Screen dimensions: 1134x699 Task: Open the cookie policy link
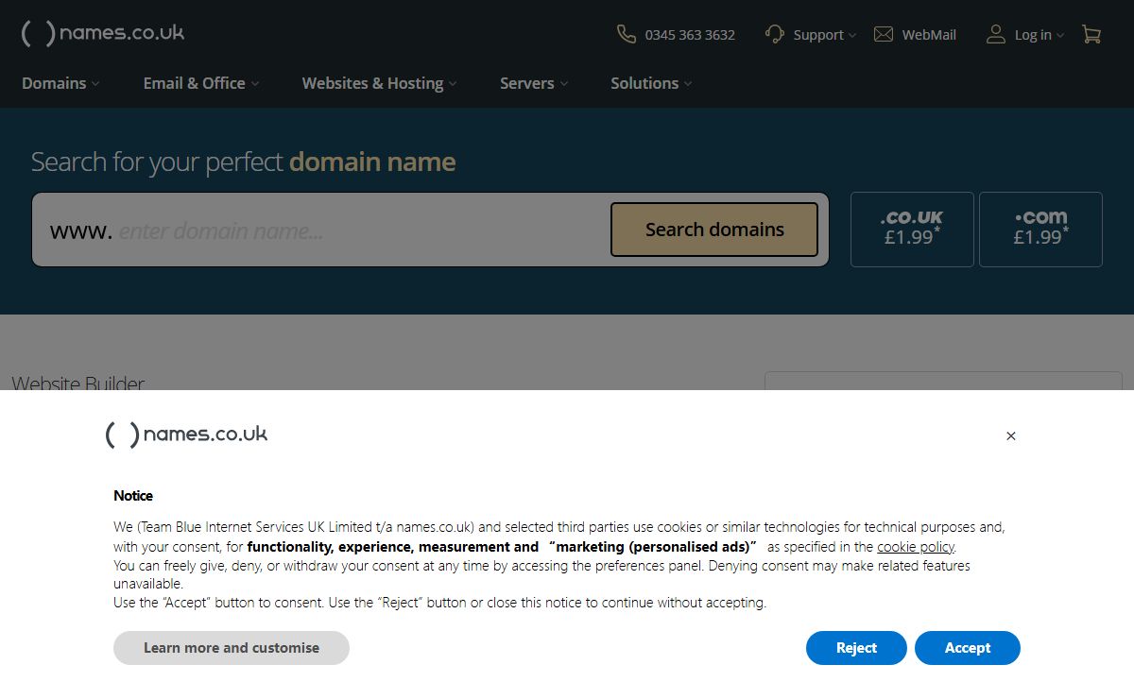(916, 547)
